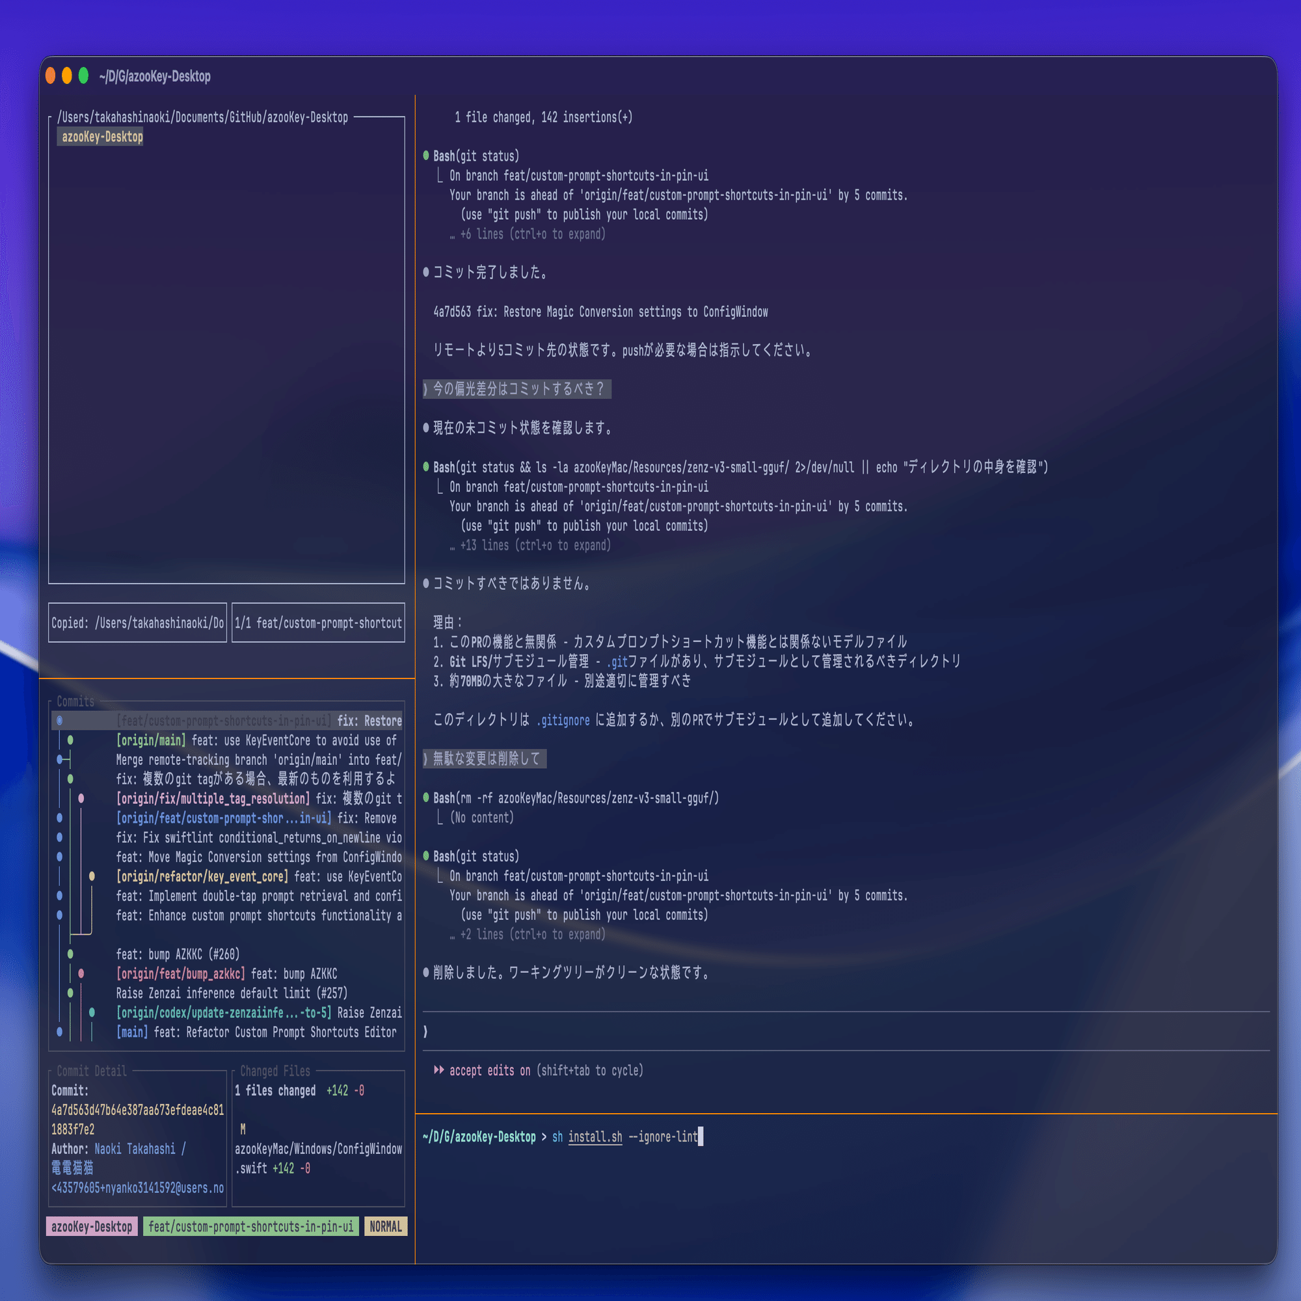Image resolution: width=1301 pixels, height=1301 pixels.
Task: Click the blue node of the main branch commit
Action: pos(59,1032)
